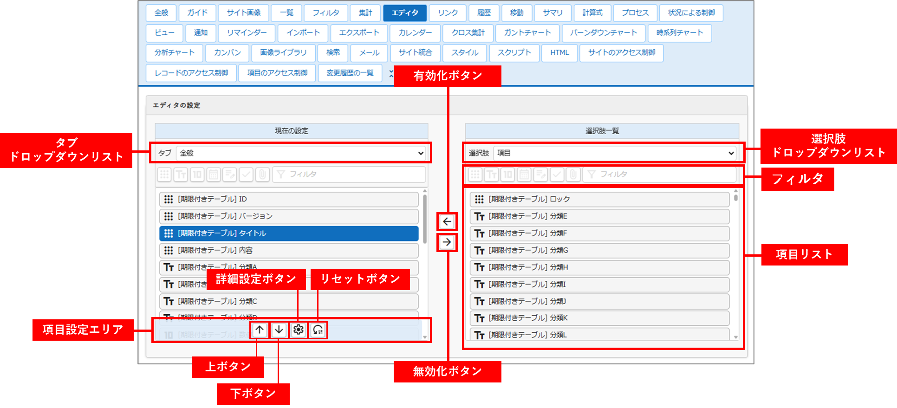Click the reset icon beside the gear
897x408 pixels.
coord(318,330)
